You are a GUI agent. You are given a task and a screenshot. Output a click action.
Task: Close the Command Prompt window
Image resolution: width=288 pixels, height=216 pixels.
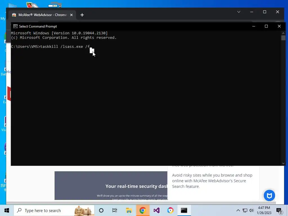tap(279, 26)
